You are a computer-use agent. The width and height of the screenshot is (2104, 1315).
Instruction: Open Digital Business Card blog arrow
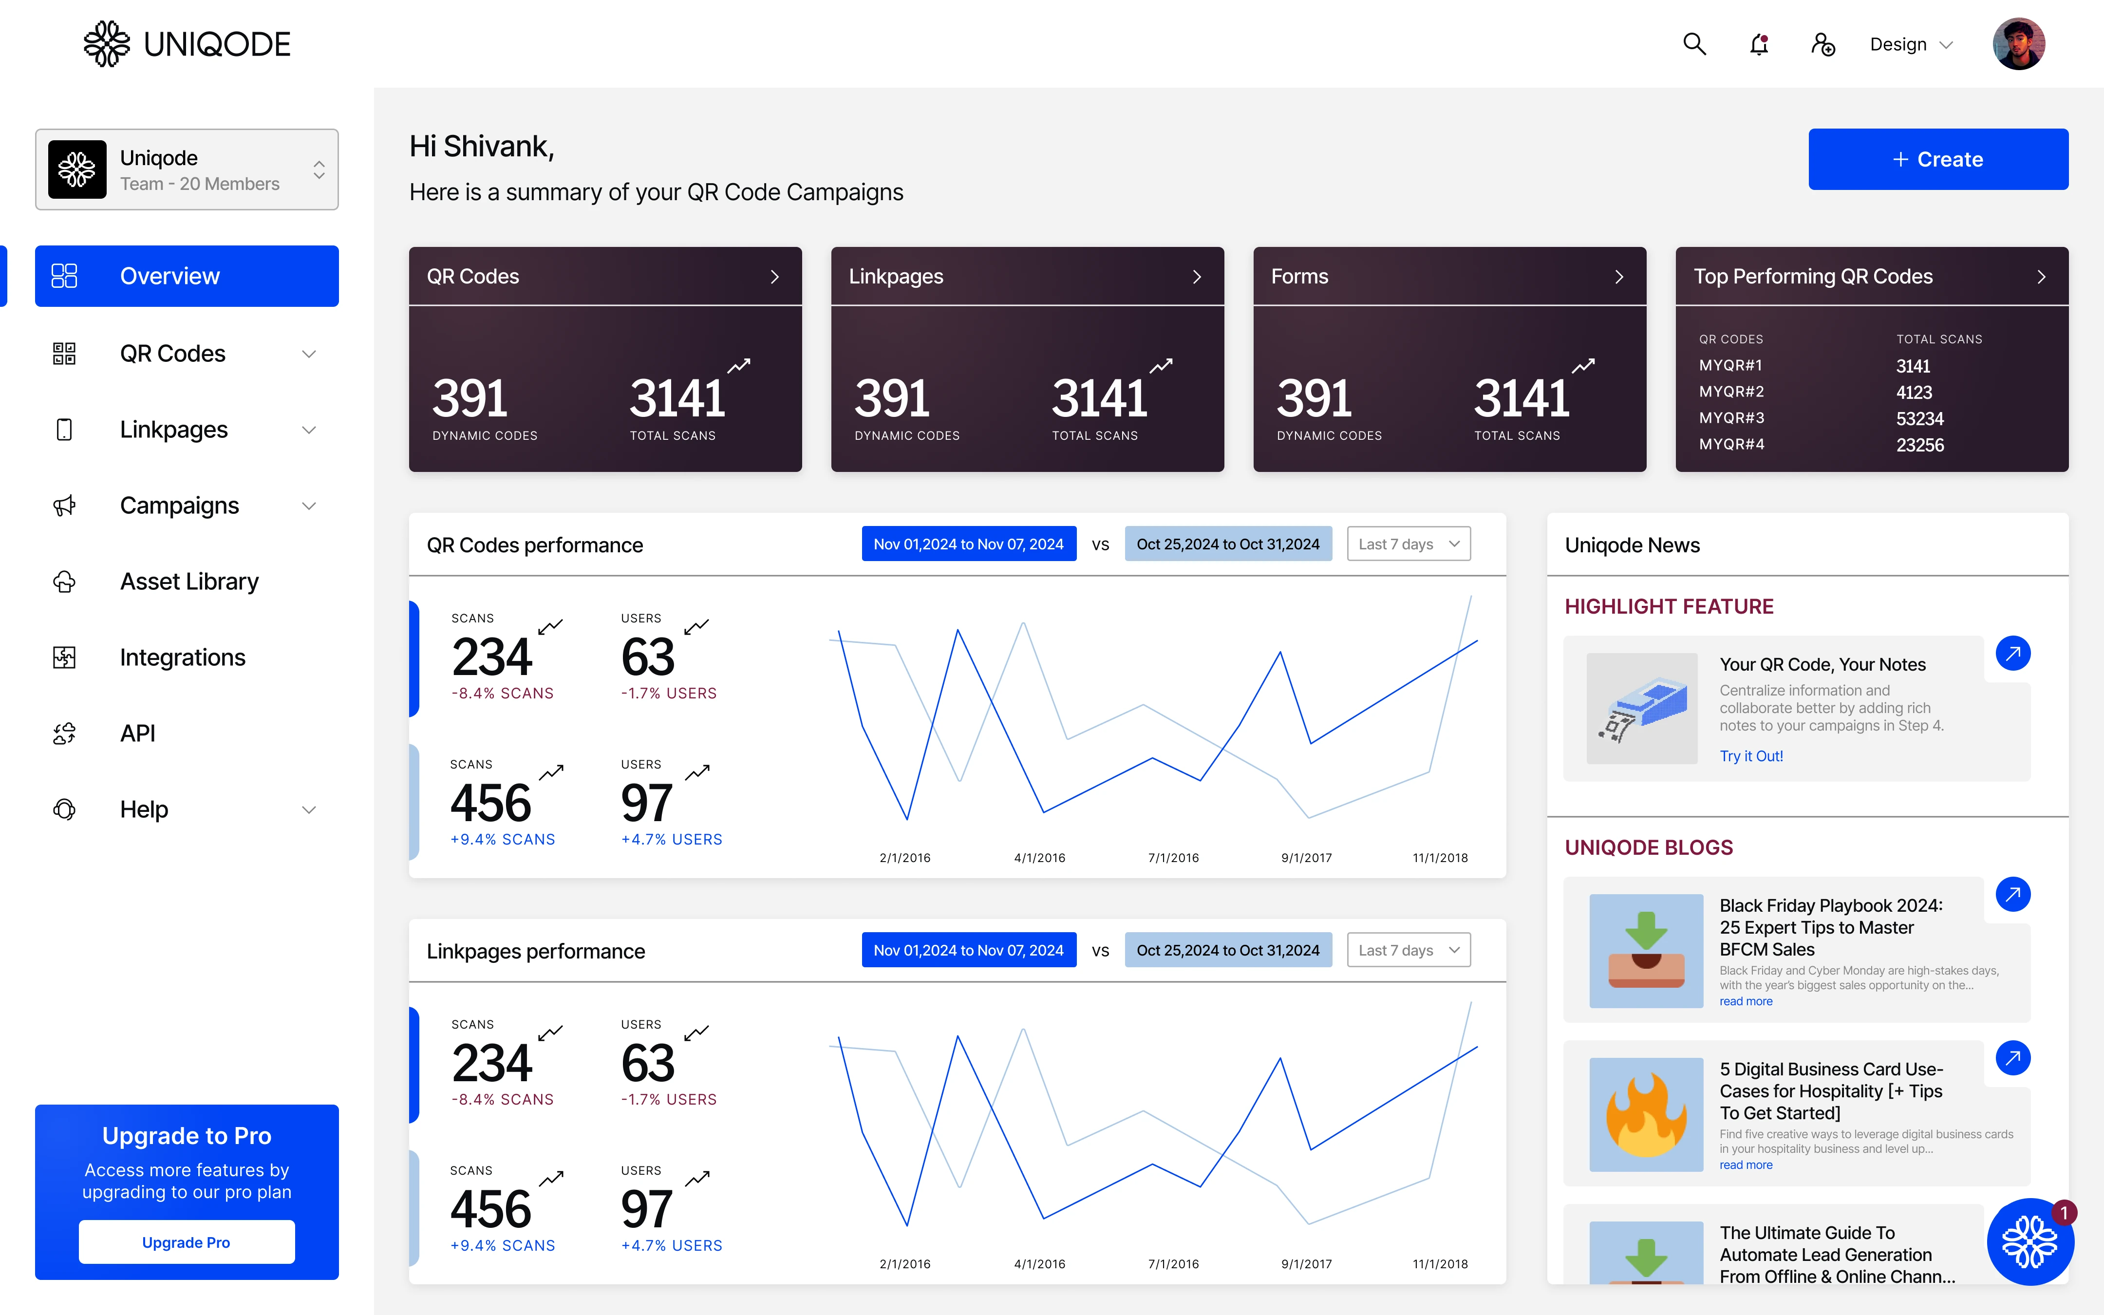2013,1057
